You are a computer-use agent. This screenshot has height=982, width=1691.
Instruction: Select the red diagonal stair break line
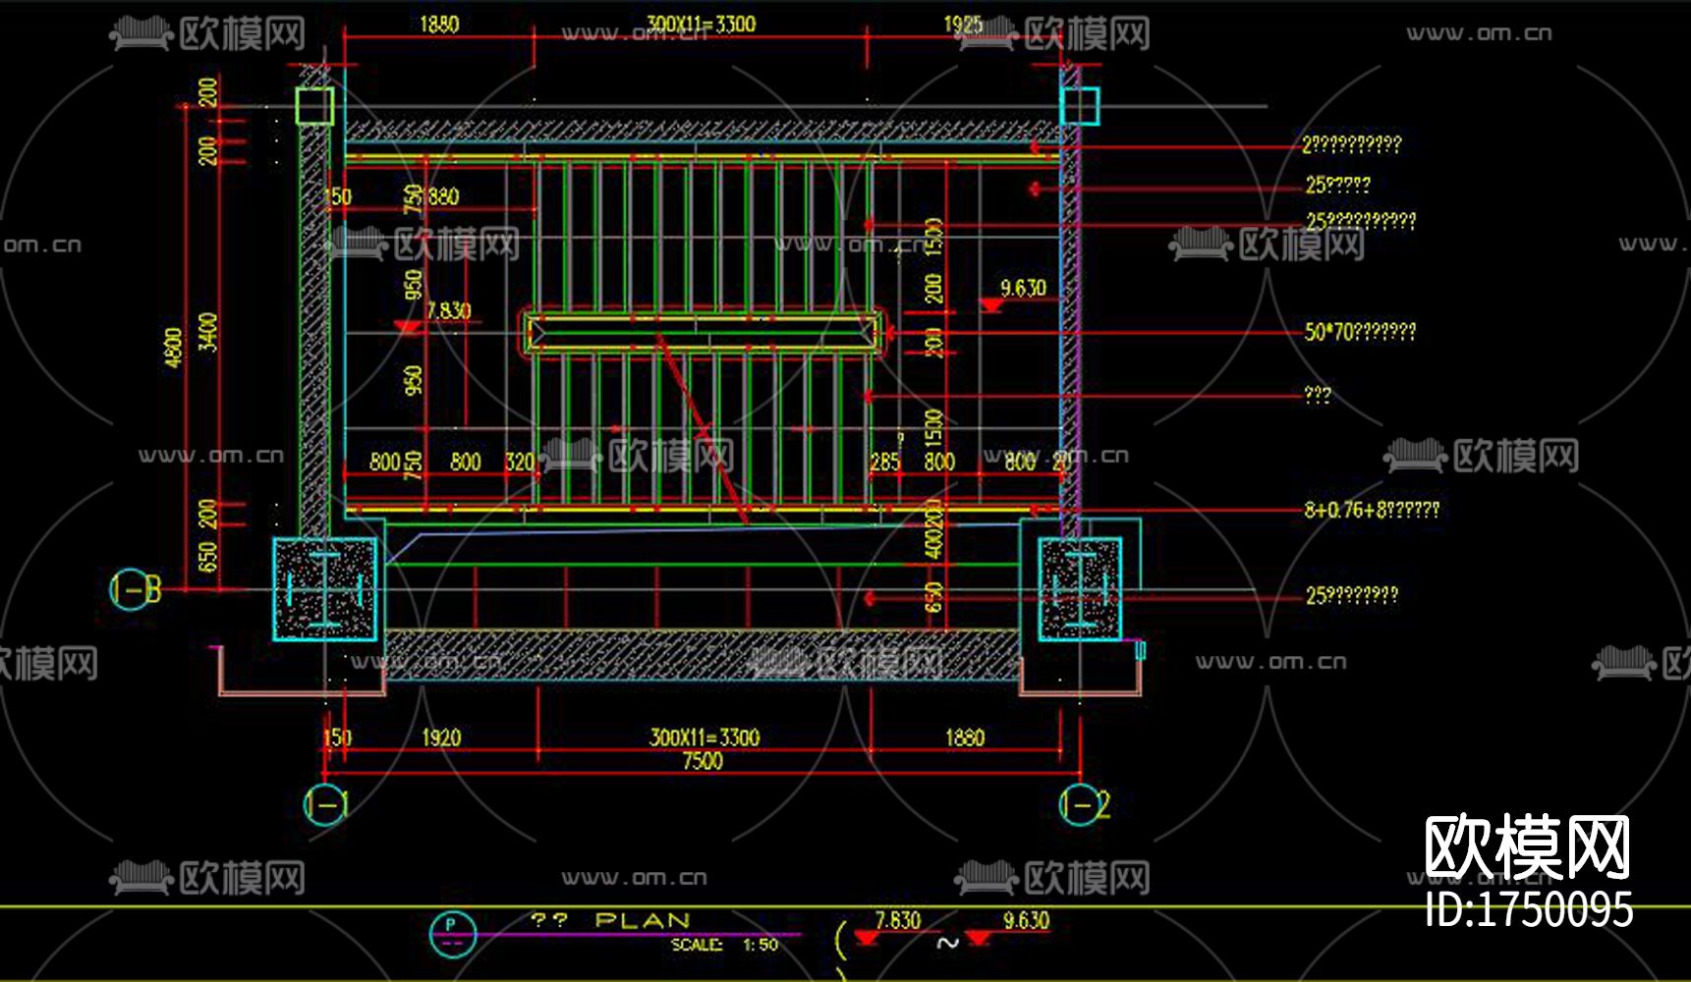point(702,429)
